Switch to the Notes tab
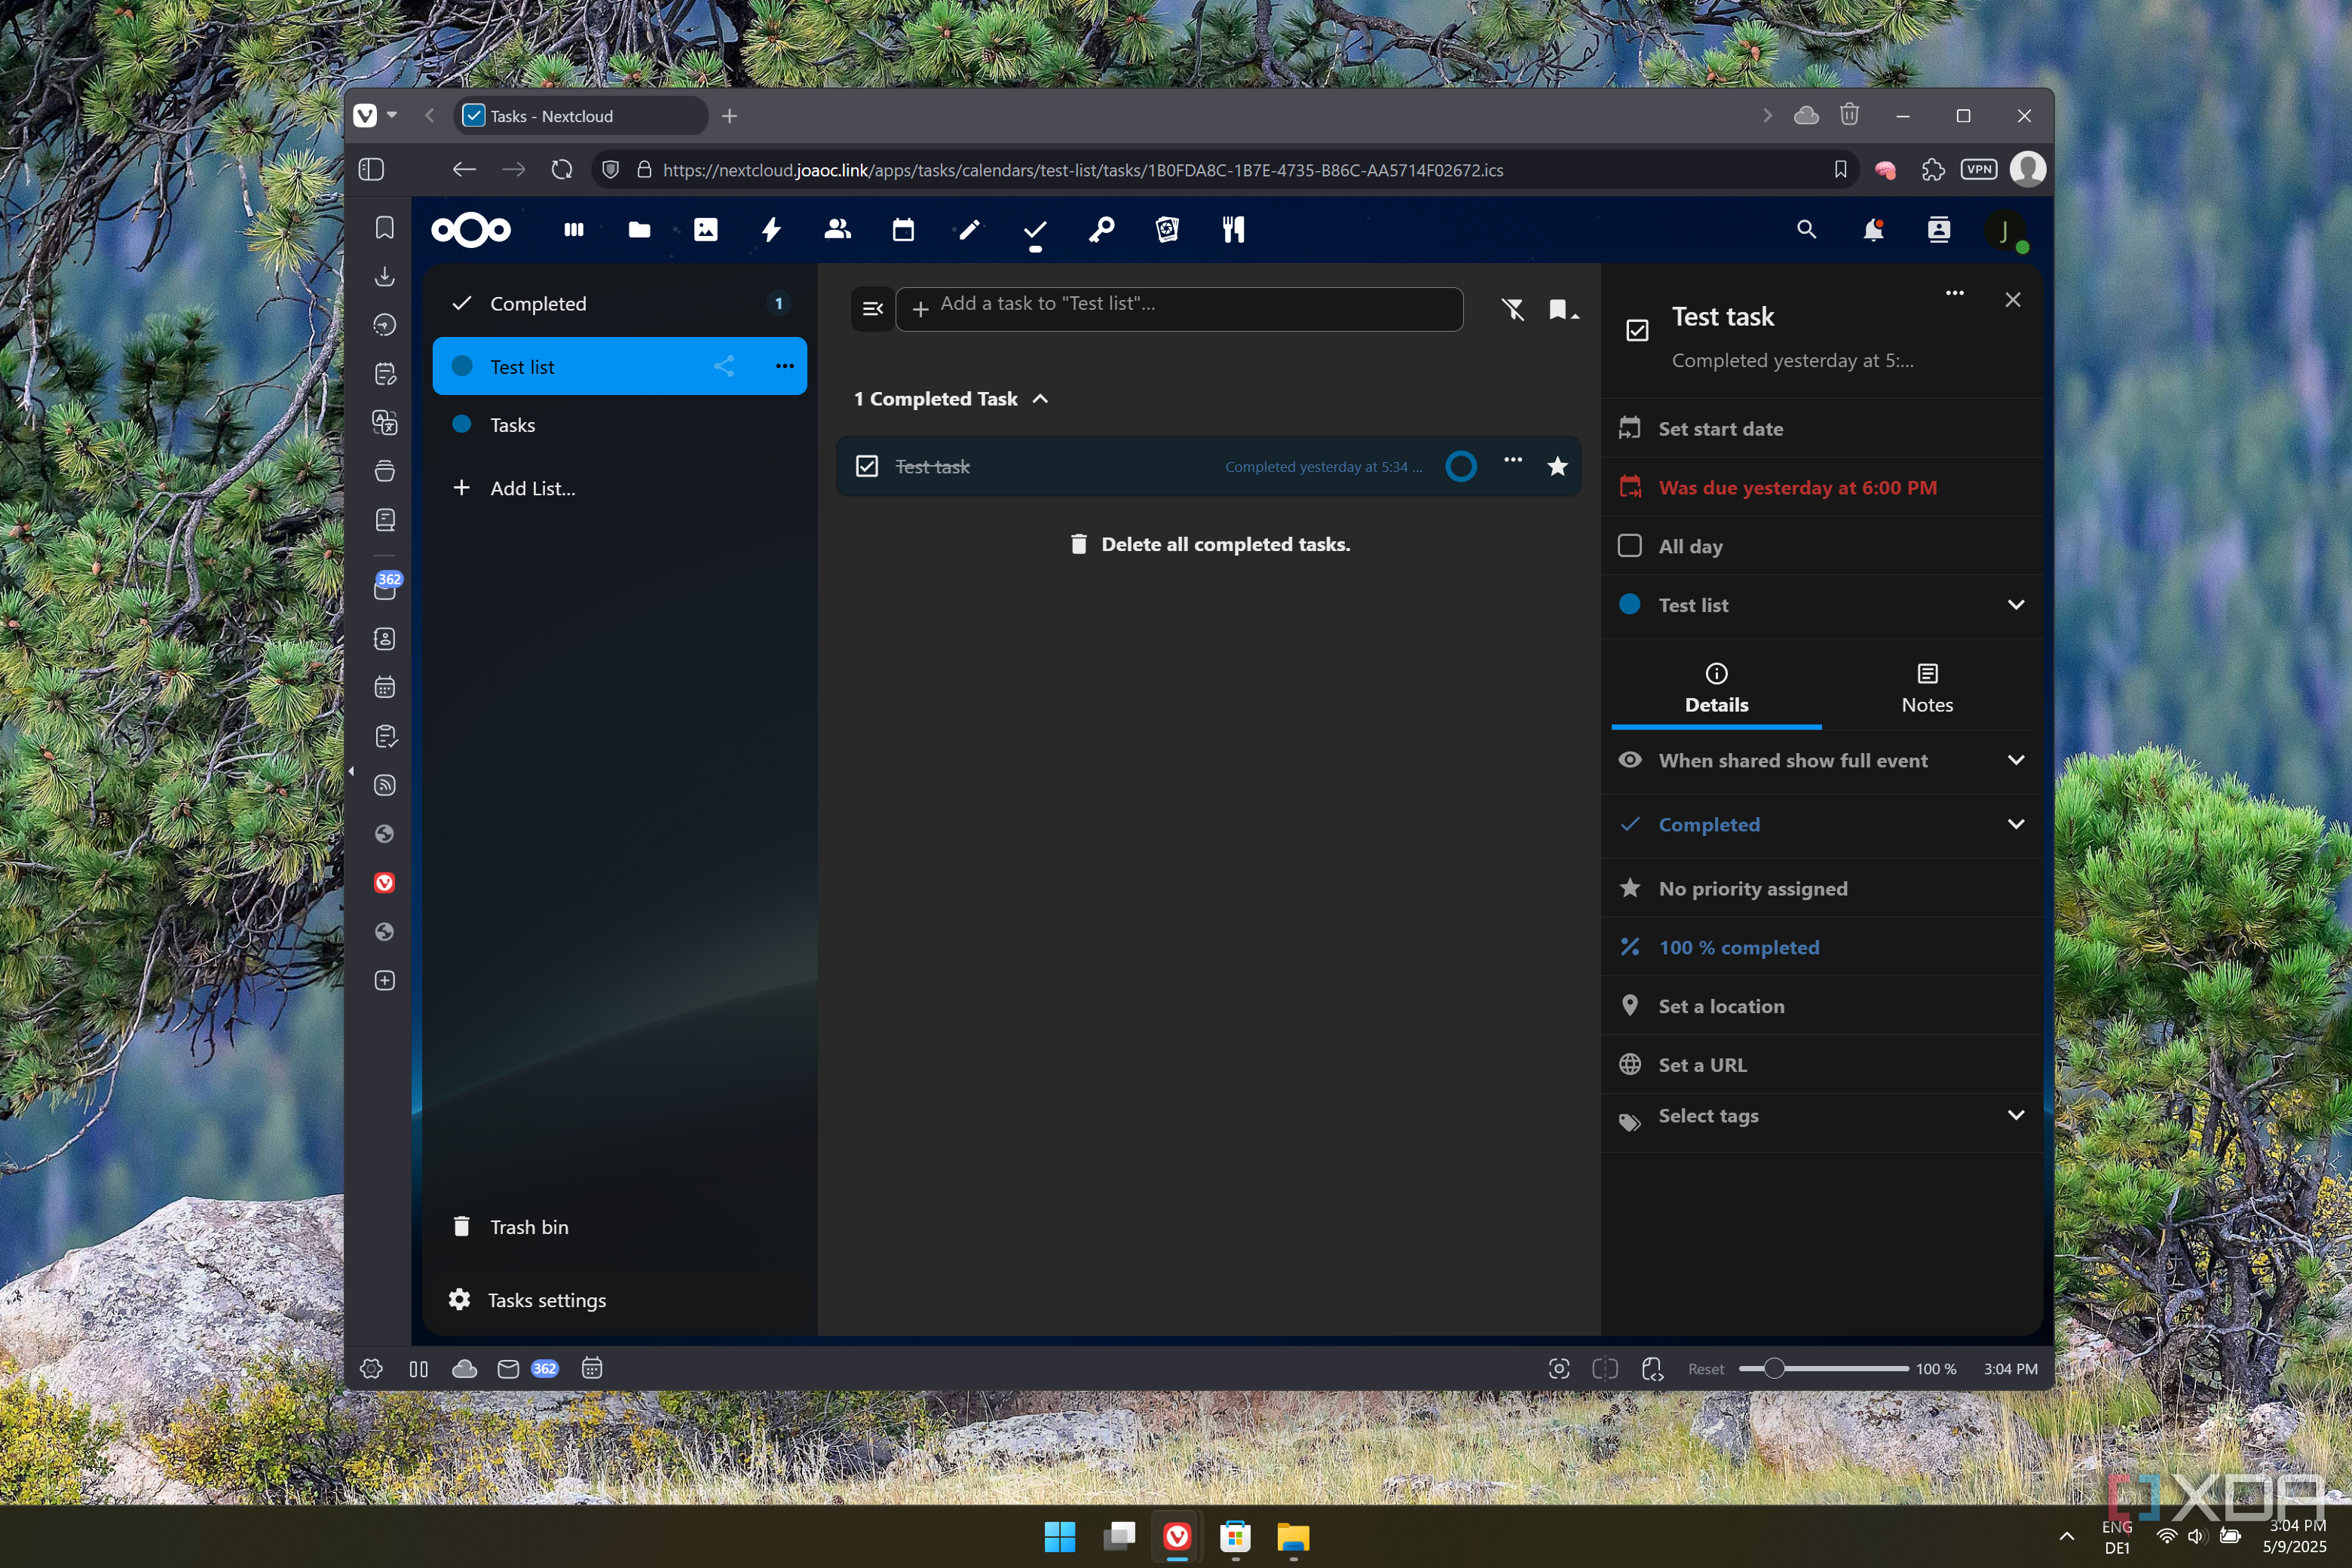 tap(1927, 689)
